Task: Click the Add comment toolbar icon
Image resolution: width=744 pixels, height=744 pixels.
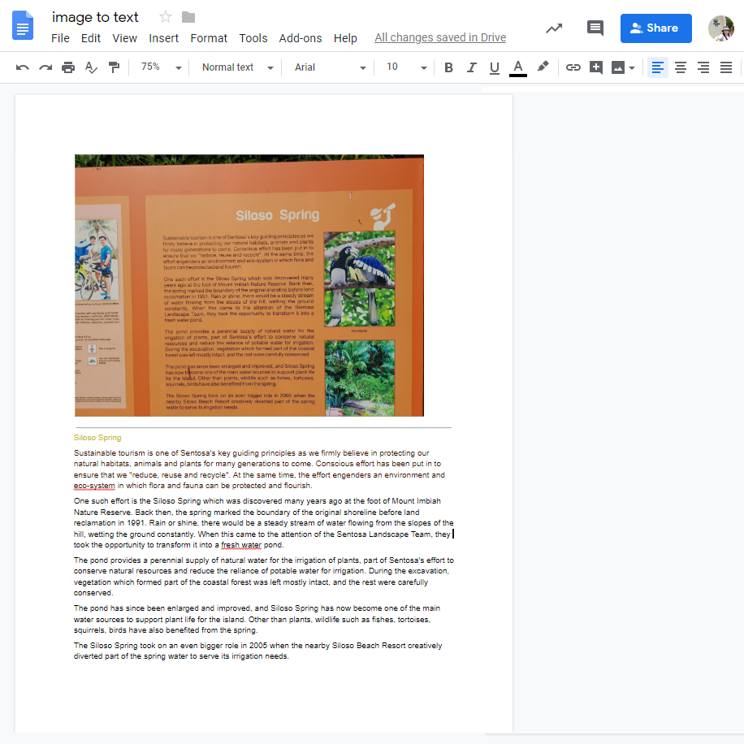Action: tap(596, 67)
